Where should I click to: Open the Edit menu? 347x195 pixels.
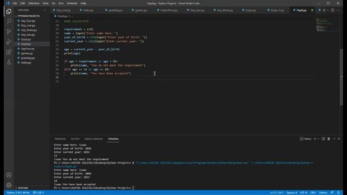coord(23,3)
